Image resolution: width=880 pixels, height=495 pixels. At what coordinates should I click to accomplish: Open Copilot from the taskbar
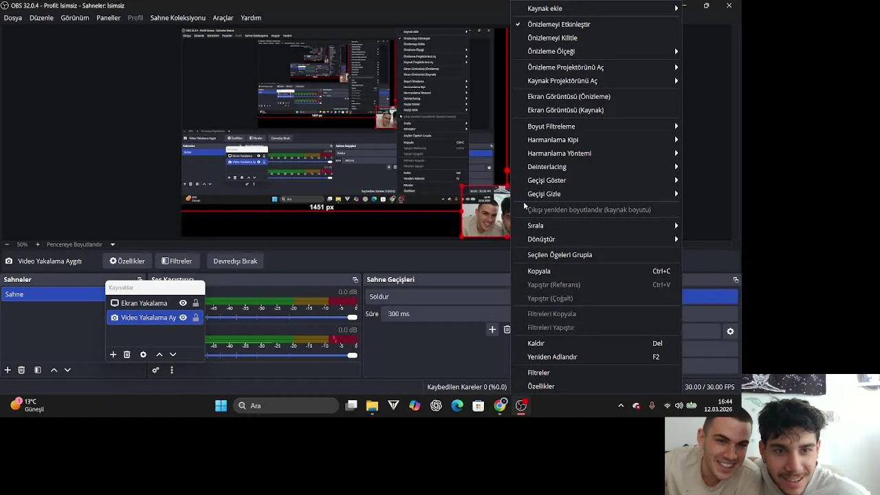415,406
